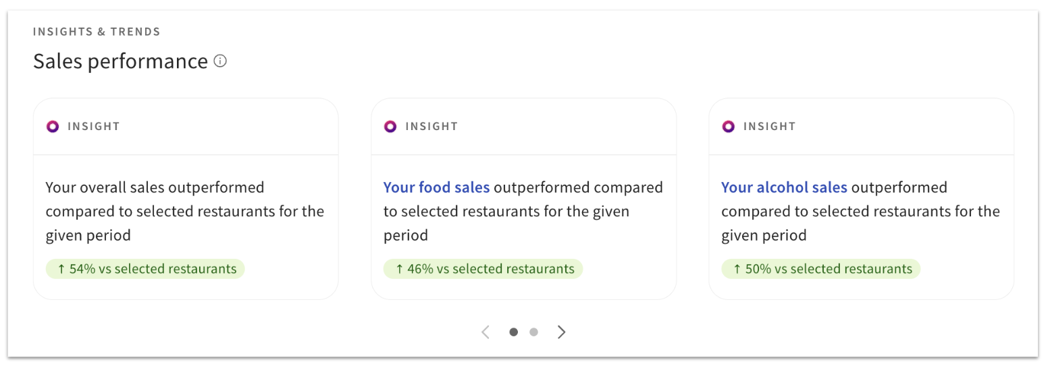Go to the previous insights page arrow
Image resolution: width=1048 pixels, height=368 pixels.
[x=486, y=332]
